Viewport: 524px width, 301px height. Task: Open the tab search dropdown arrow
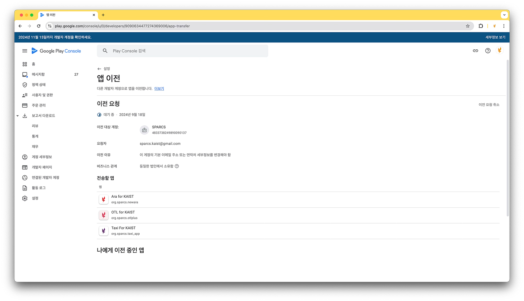[x=504, y=15]
